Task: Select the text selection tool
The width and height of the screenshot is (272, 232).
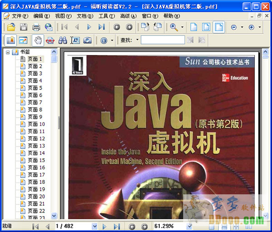Action: coord(75,40)
